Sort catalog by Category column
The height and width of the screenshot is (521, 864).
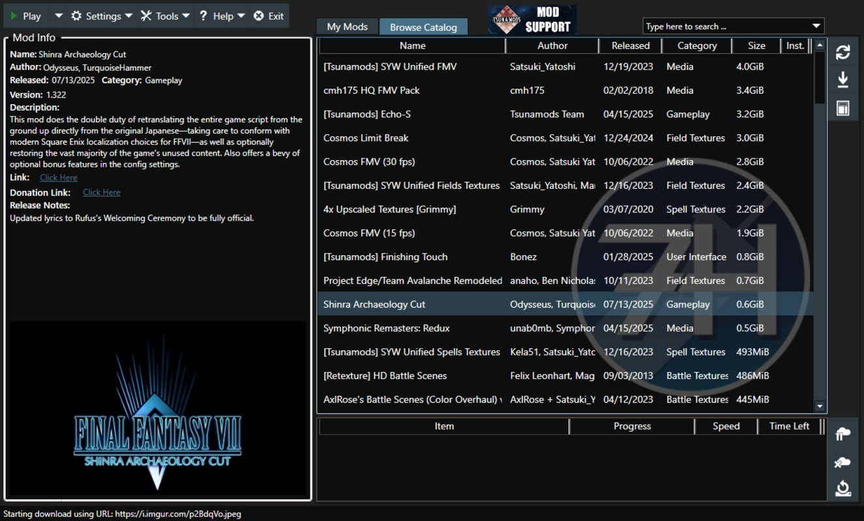tap(696, 46)
